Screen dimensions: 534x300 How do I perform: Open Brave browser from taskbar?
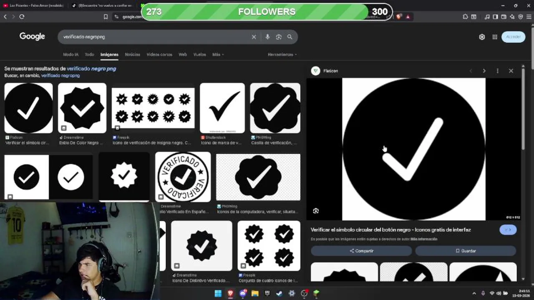[231, 293]
